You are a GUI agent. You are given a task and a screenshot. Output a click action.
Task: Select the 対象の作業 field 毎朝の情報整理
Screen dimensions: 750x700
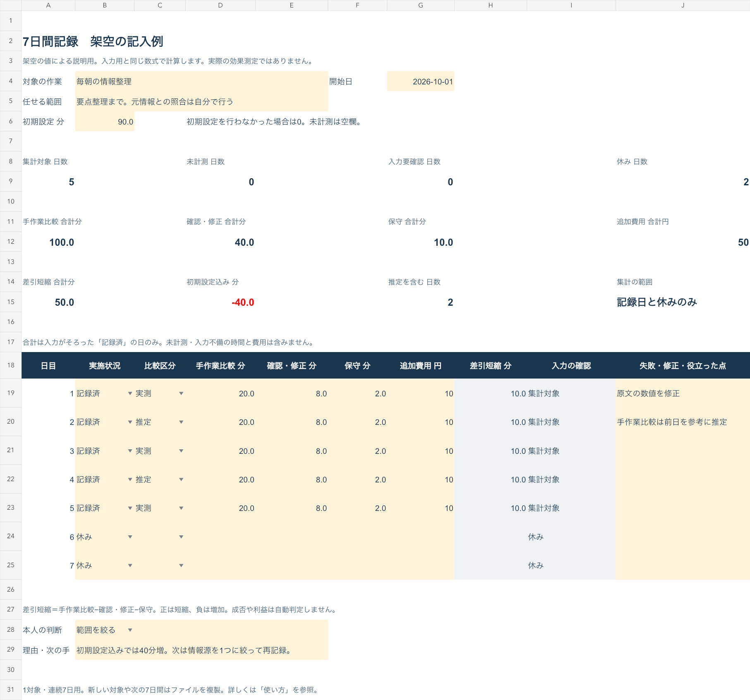pyautogui.click(x=201, y=82)
